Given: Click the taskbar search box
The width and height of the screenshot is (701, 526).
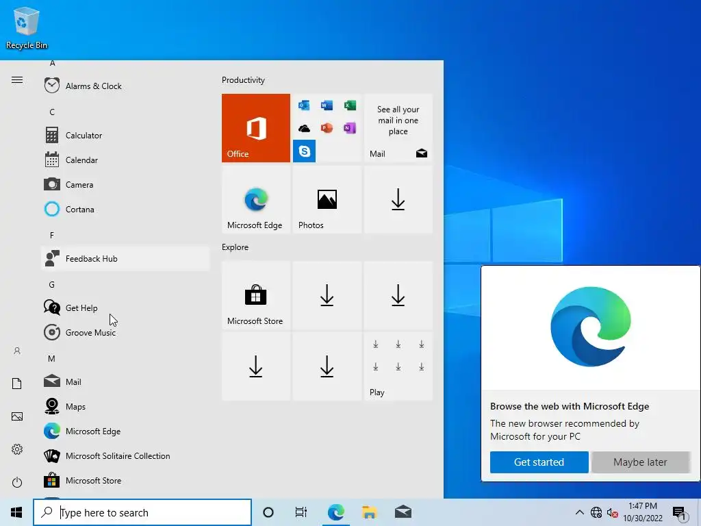Looking at the screenshot, I should tap(142, 512).
